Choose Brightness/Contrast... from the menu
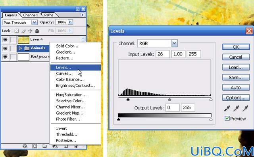The height and width of the screenshot is (157, 254). coord(75,86)
